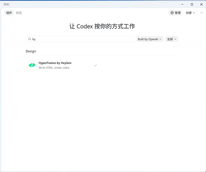Maximize the Codex window
Viewport: 206px width, 172px height.
point(192,4)
